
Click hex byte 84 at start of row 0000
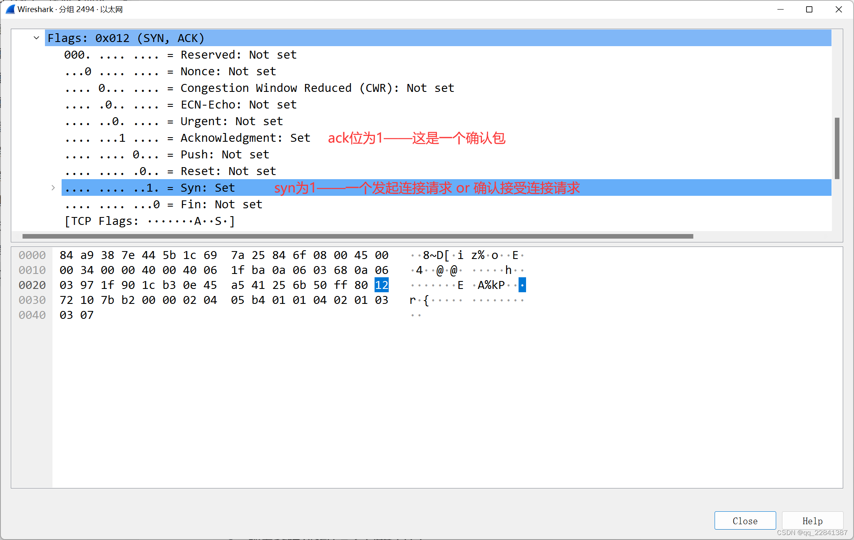click(x=66, y=255)
